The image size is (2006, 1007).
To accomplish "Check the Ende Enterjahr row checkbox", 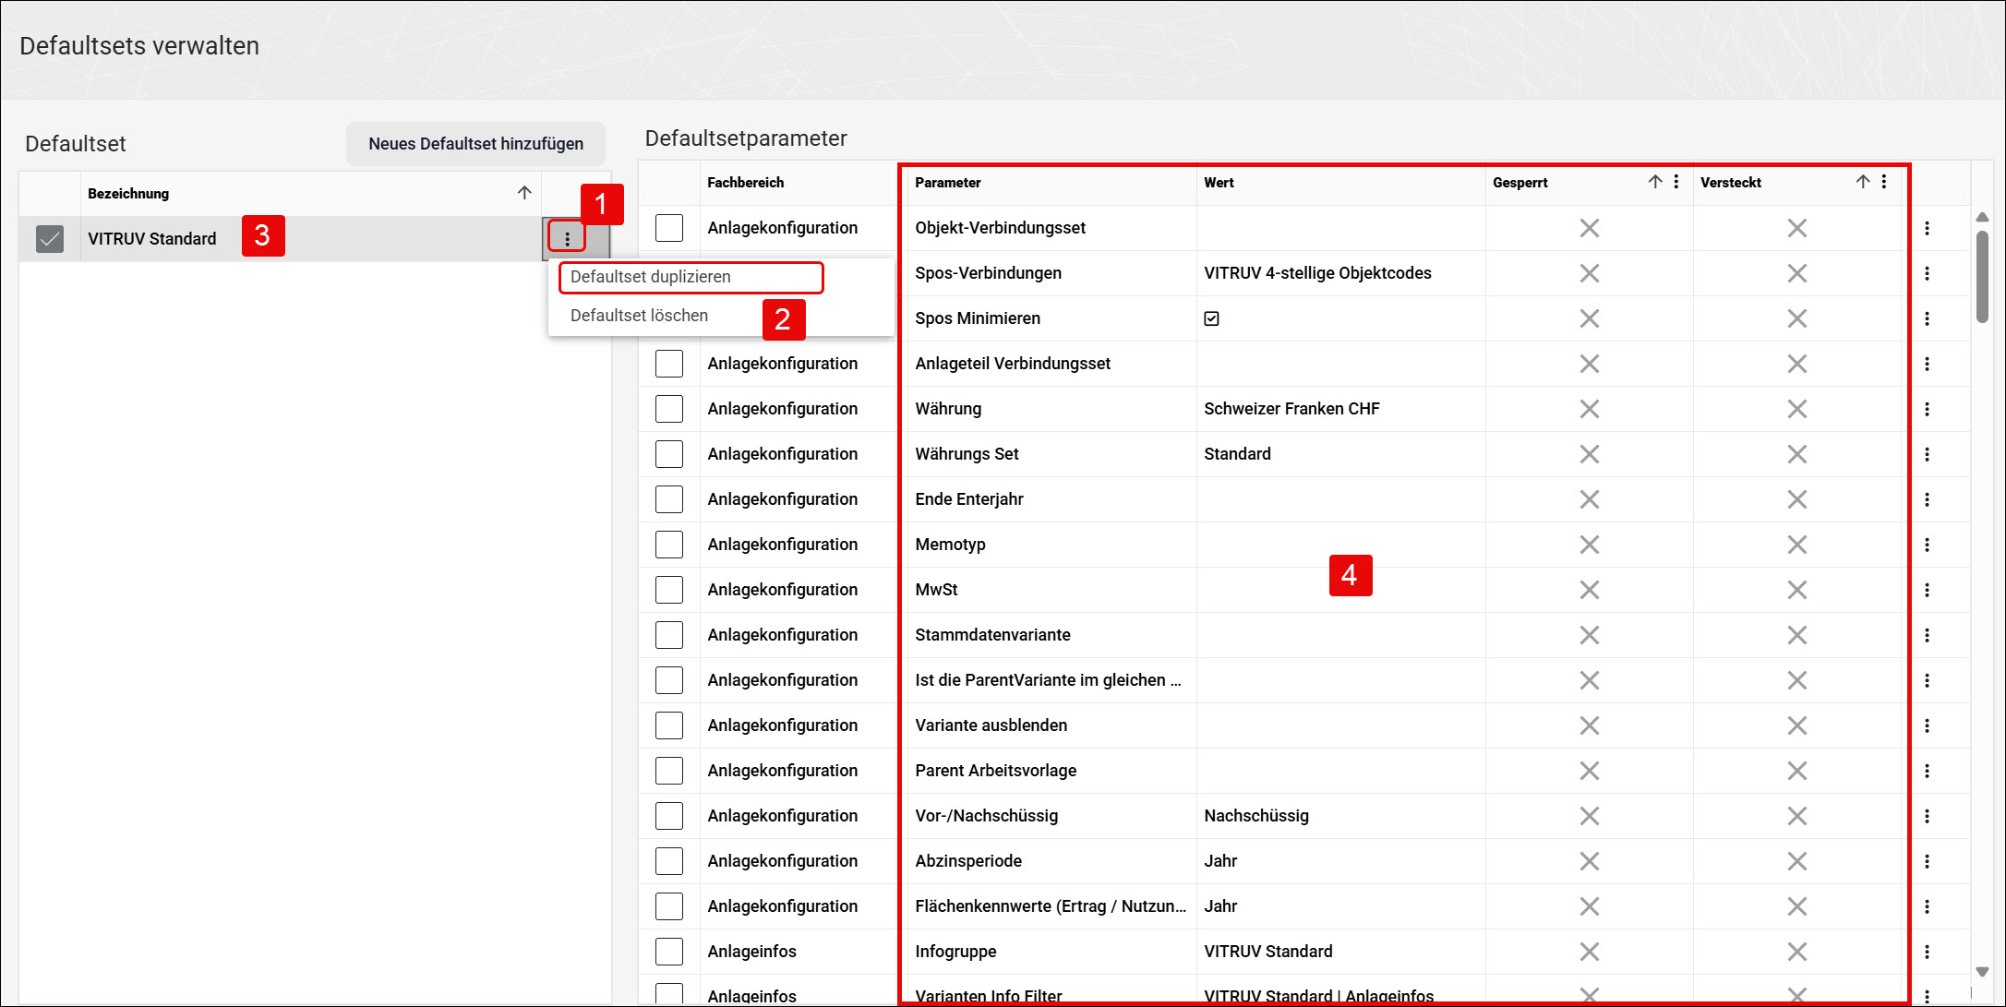I will (x=669, y=499).
